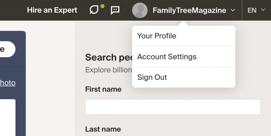The image size is (271, 136).
Task: Focus the First name input field
Action: coord(173,107)
